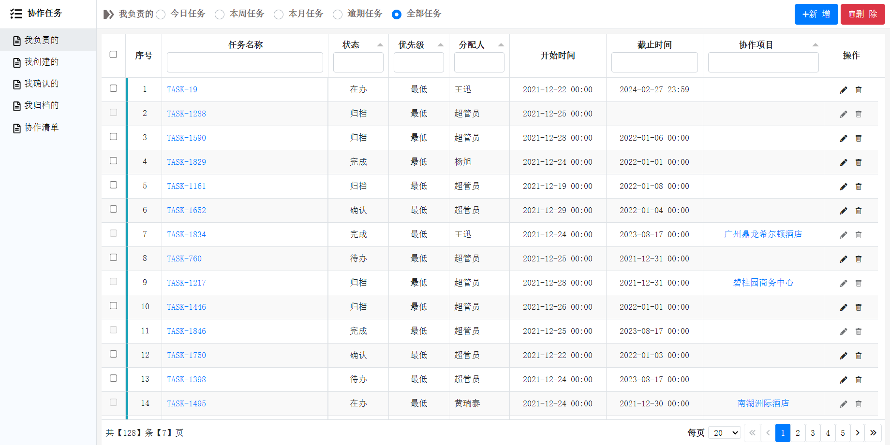Image resolution: width=890 pixels, height=445 pixels.
Task: Delete TASK-1829 via the trash icon
Action: 859,162
